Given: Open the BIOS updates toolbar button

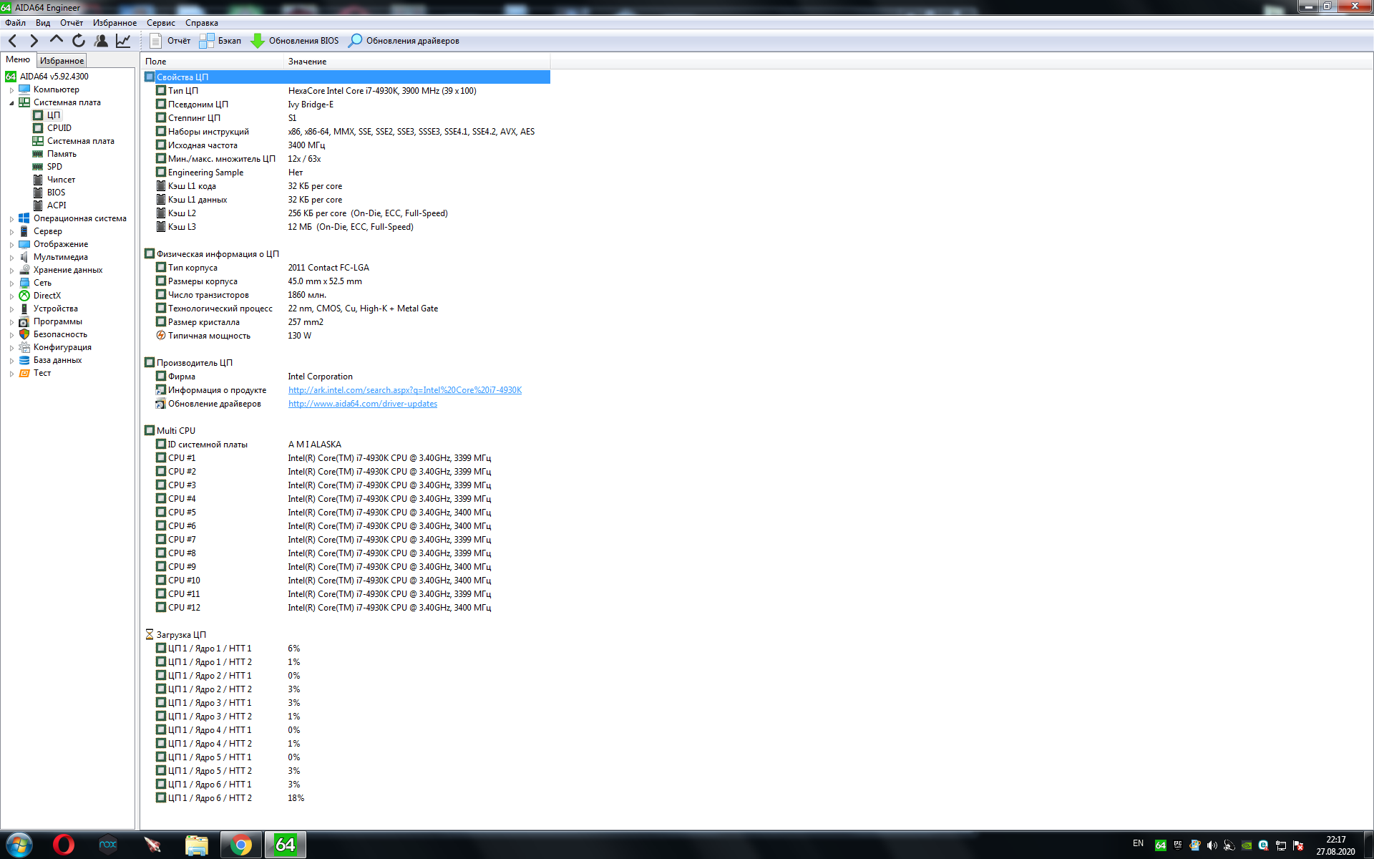Looking at the screenshot, I should 295,41.
